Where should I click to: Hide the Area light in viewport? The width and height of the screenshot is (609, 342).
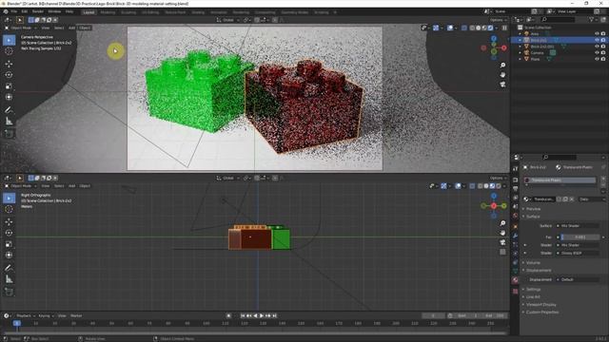click(x=597, y=34)
